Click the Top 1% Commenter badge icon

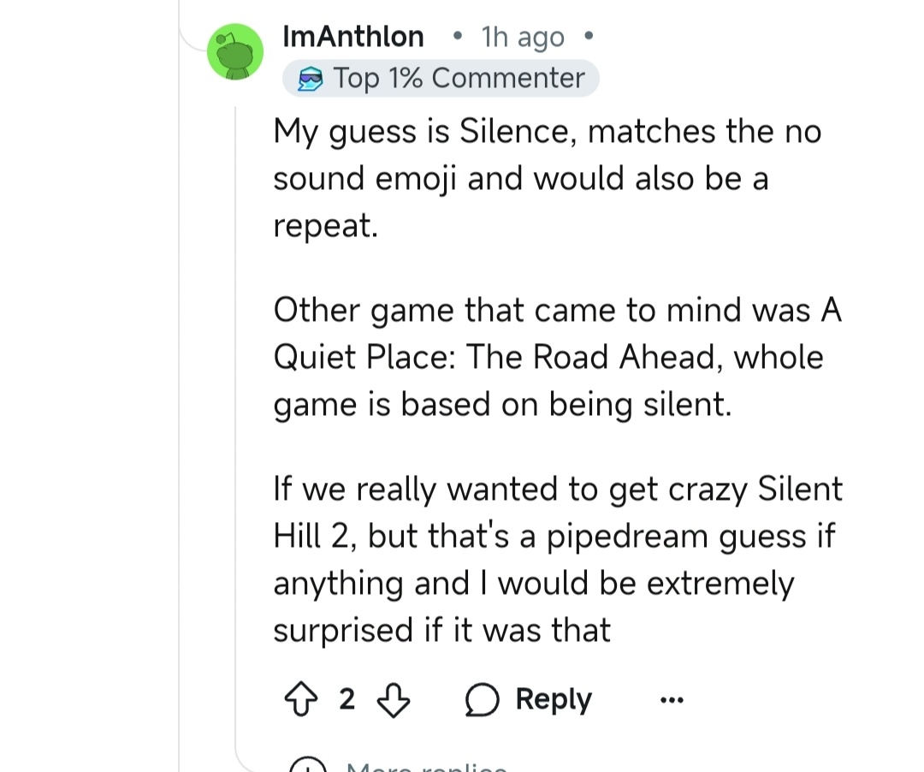[310, 80]
